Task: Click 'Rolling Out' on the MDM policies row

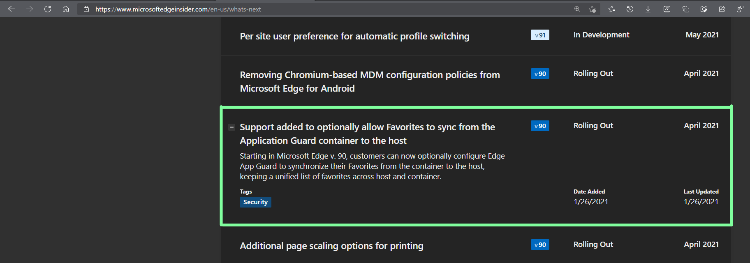Action: 593,74
